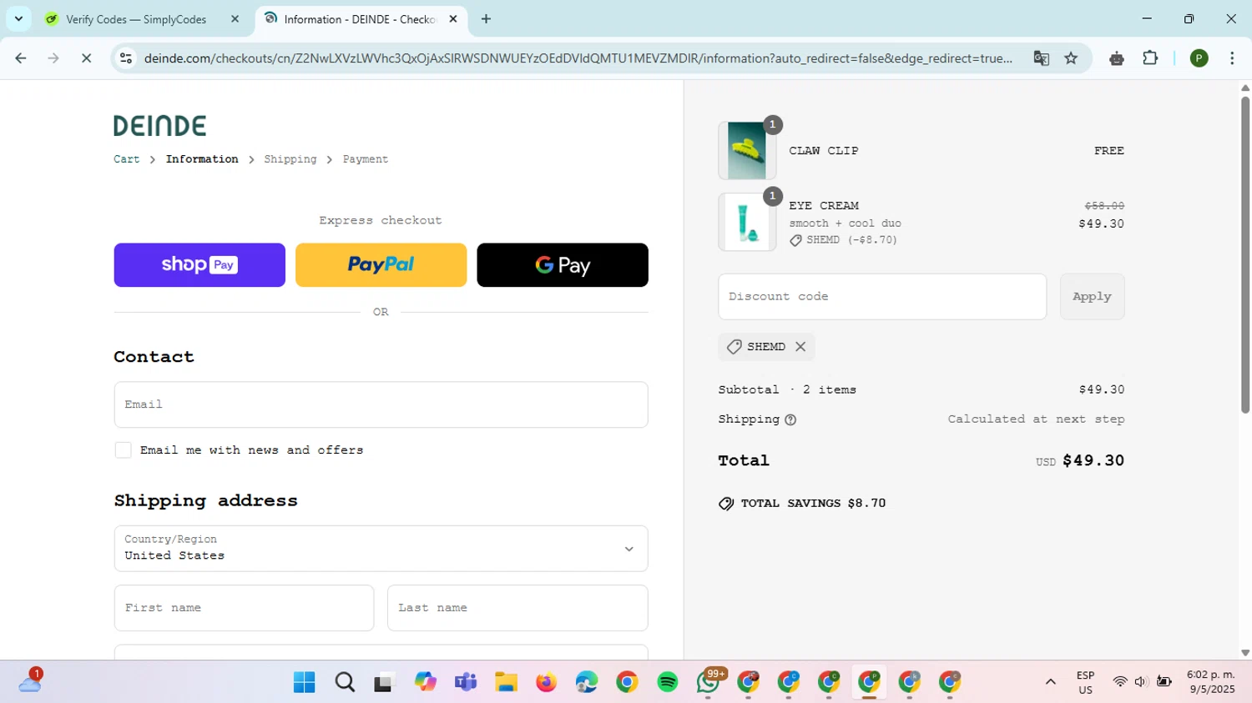Click the Shipping breadcrumb step
This screenshot has height=703, width=1252.
290,159
